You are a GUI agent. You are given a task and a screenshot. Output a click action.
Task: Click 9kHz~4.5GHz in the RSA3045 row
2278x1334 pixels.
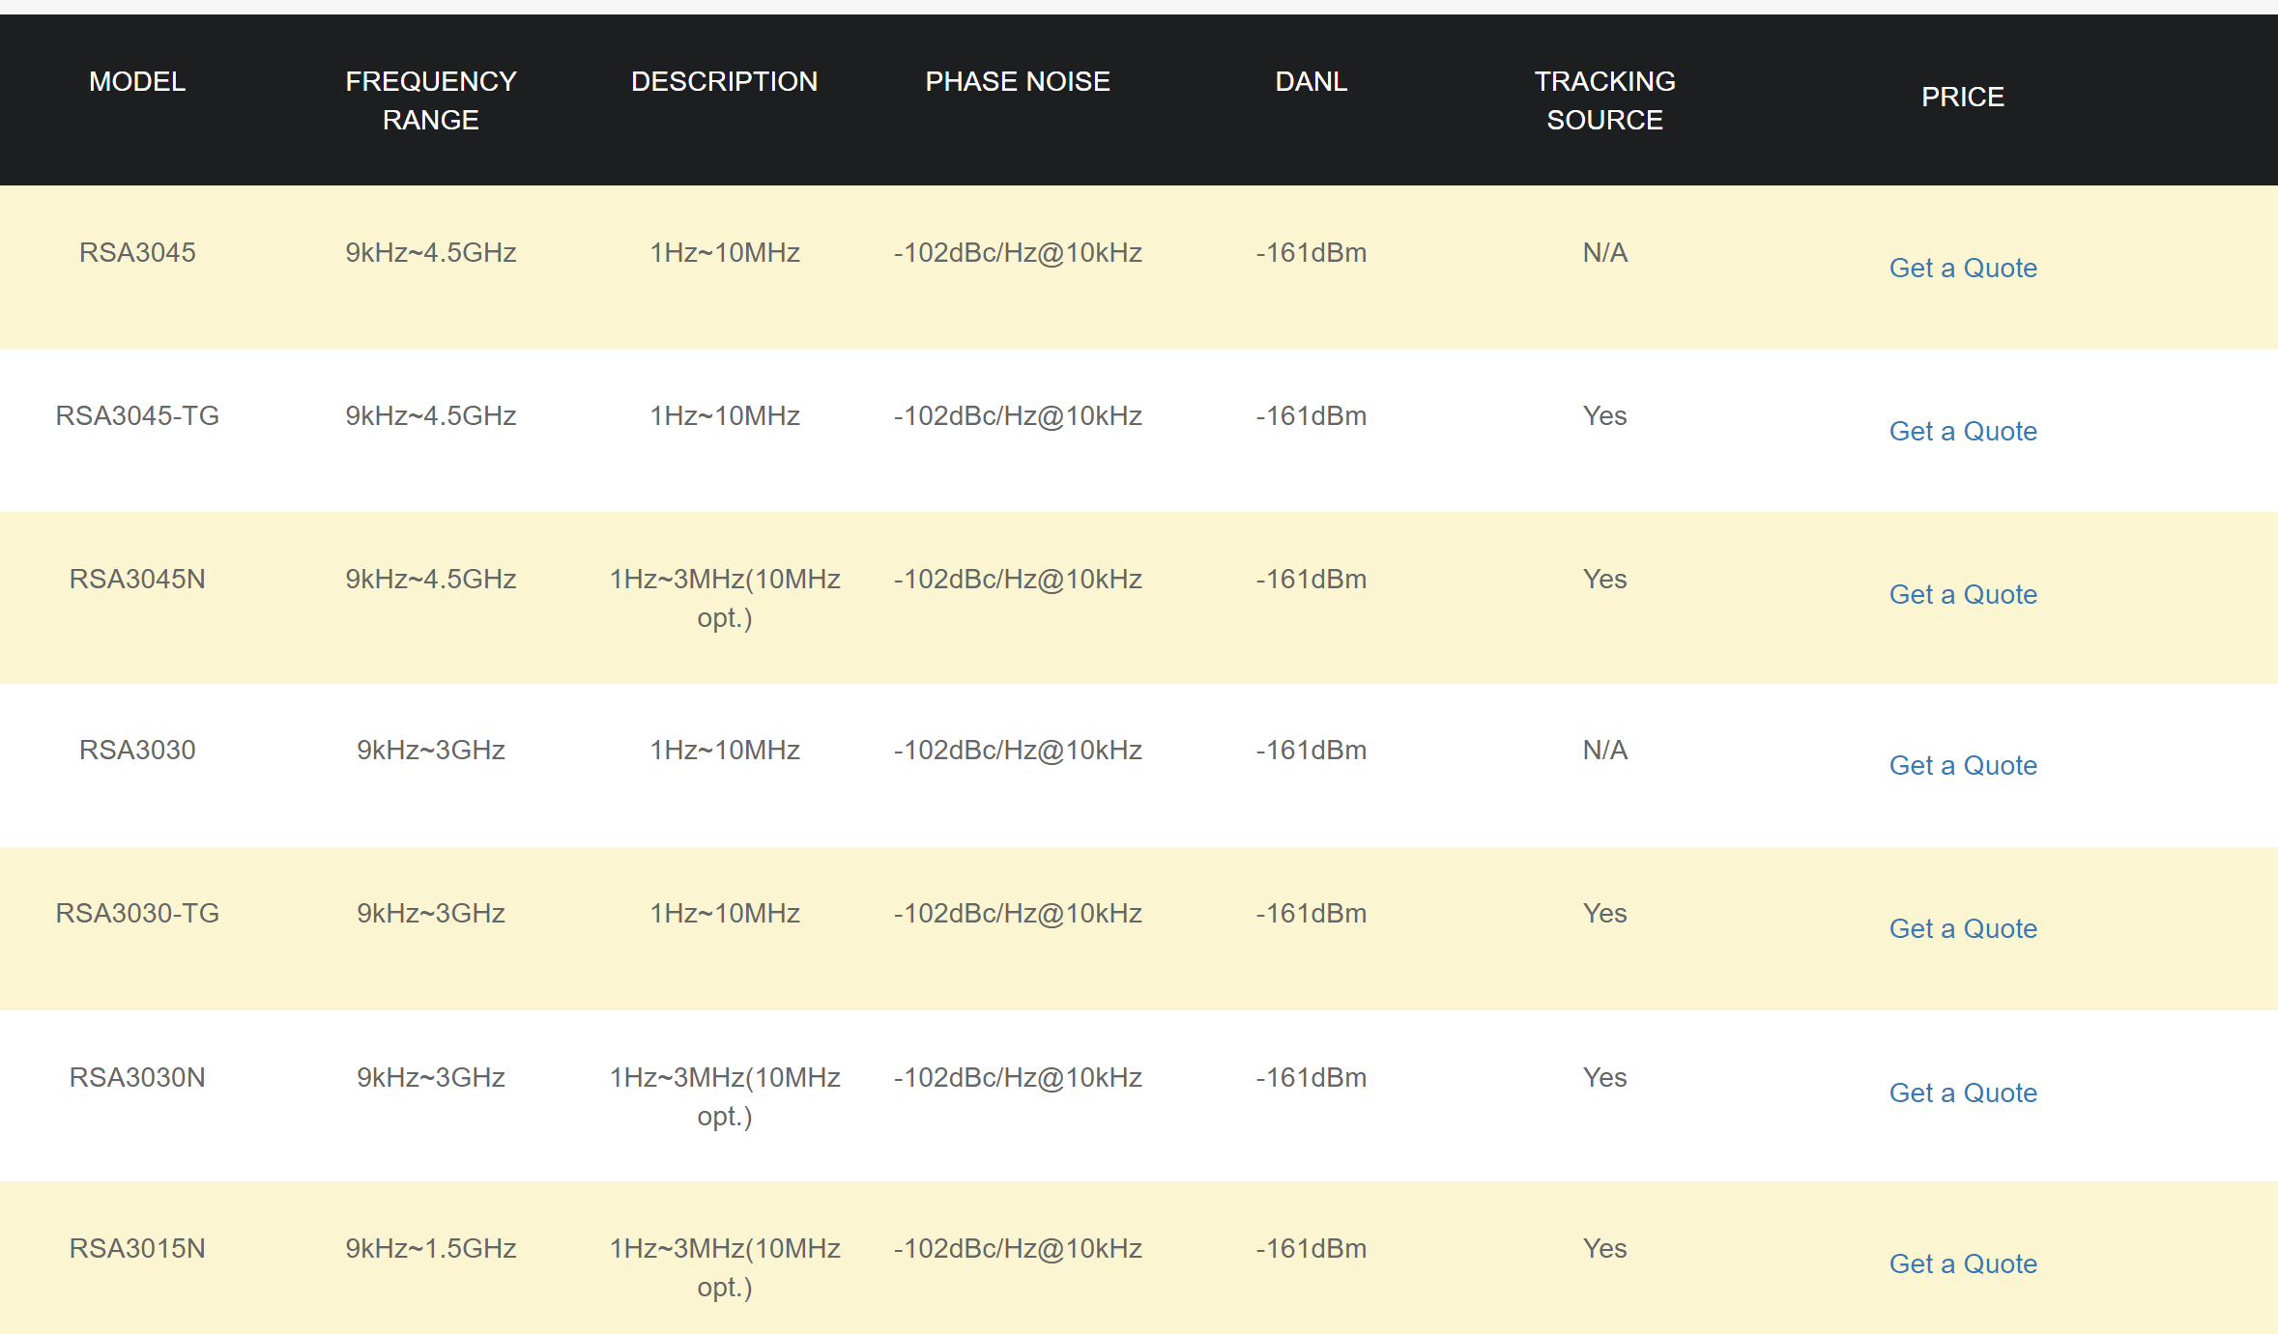431,252
